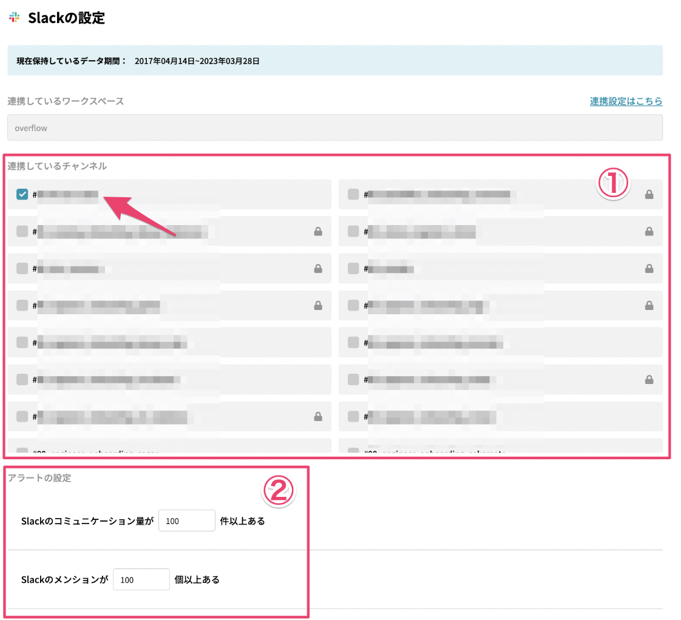Click the lock icon on the seventh left-column channel
This screenshot has height=620, width=681.
click(318, 416)
